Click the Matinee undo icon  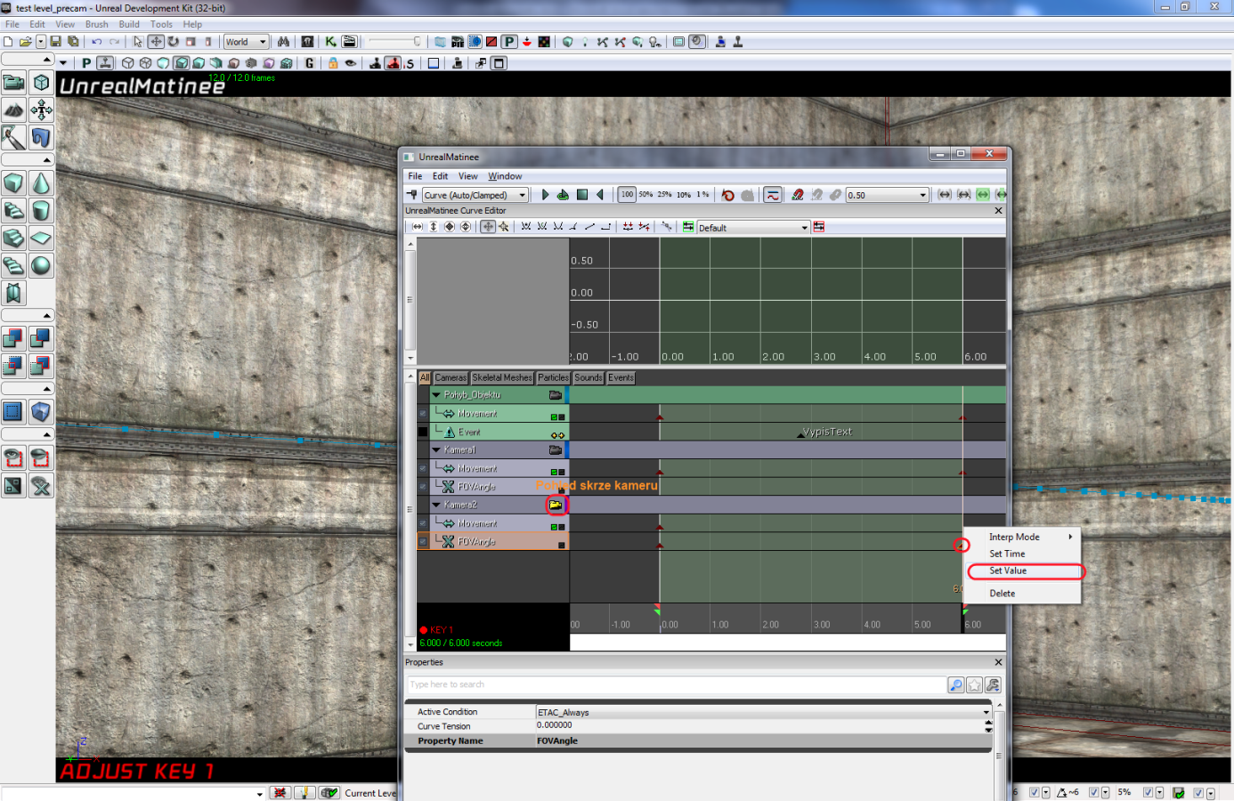point(728,195)
